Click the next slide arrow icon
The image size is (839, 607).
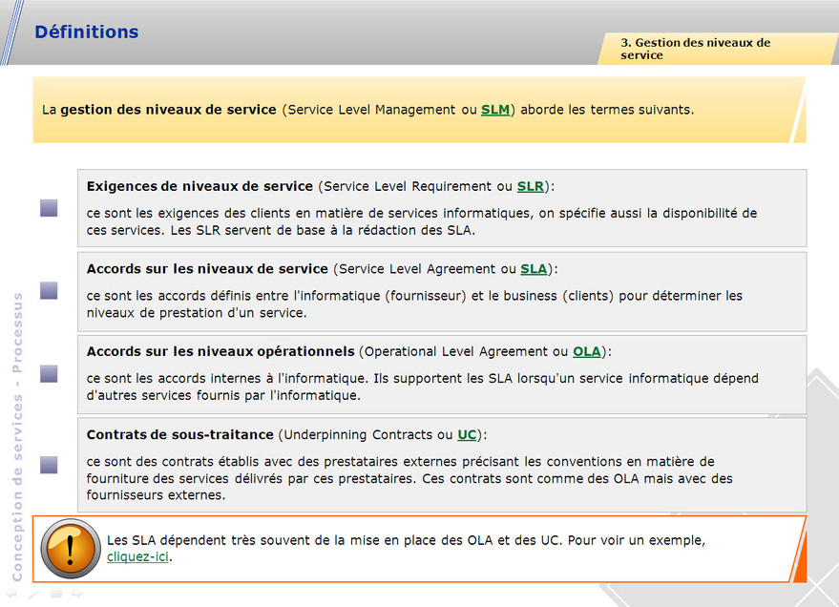[x=77, y=594]
